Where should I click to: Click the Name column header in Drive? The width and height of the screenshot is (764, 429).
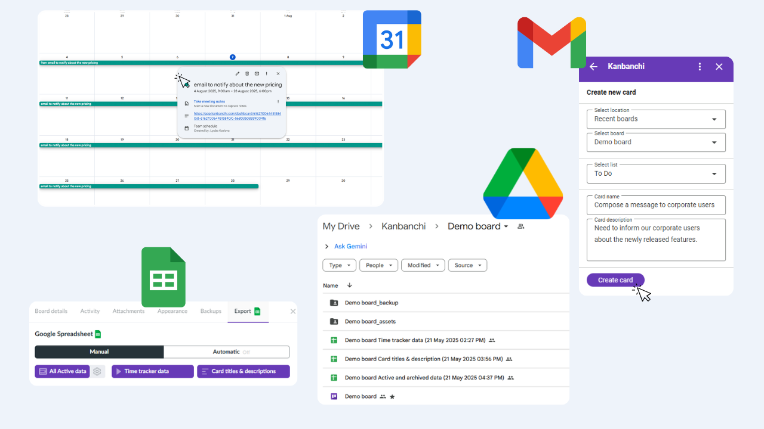pos(331,285)
